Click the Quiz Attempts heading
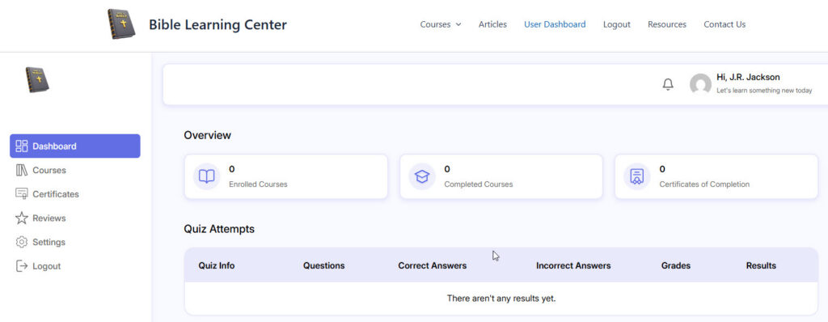Image resolution: width=828 pixels, height=322 pixels. point(219,229)
